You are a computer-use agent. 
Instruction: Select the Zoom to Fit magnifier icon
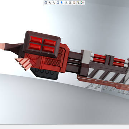46,3
